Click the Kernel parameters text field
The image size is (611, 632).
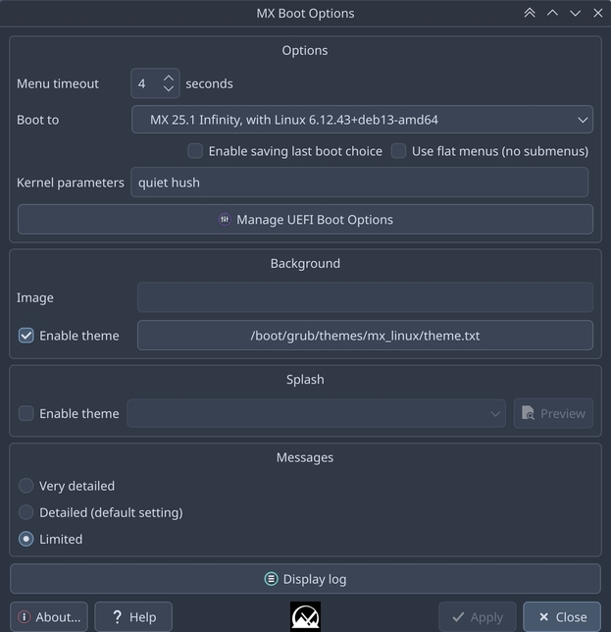click(359, 183)
